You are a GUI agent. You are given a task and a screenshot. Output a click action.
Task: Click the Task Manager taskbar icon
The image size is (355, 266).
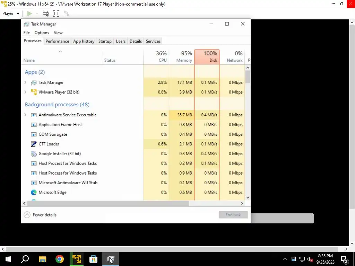point(111,259)
